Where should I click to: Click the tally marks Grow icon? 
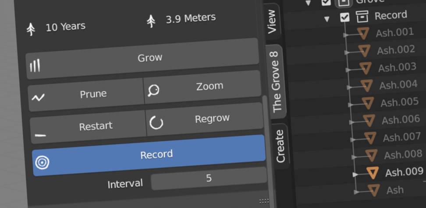click(x=35, y=66)
